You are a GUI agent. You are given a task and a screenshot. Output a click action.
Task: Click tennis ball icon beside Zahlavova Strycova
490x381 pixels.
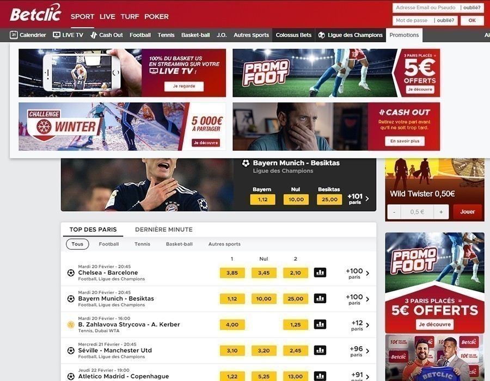click(x=71, y=324)
